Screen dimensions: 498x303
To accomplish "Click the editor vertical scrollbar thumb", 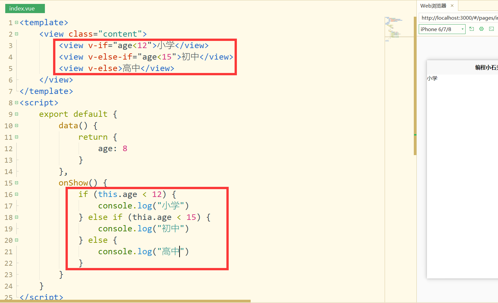I will click(415, 86).
